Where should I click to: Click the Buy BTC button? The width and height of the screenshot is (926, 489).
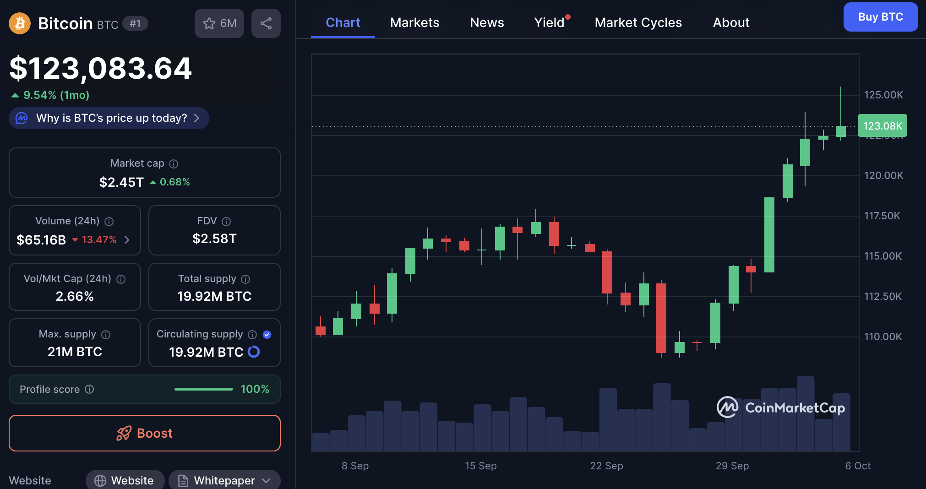880,17
